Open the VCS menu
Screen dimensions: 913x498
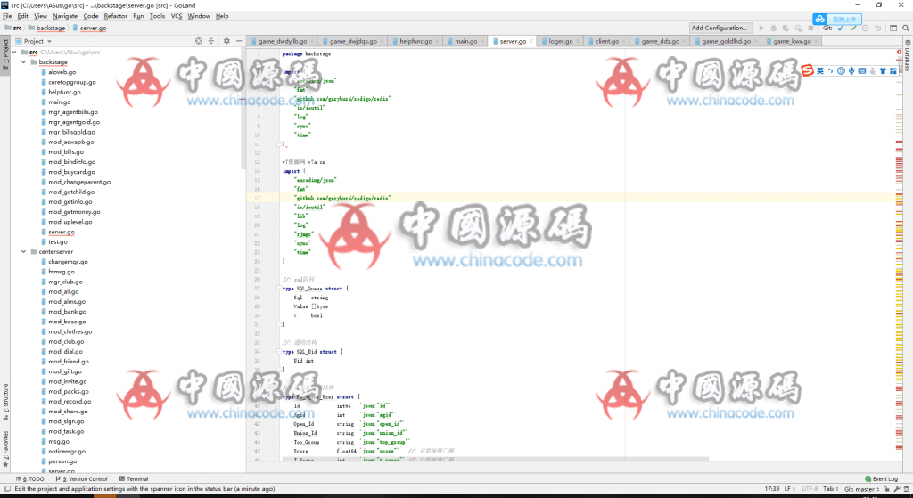pos(177,16)
